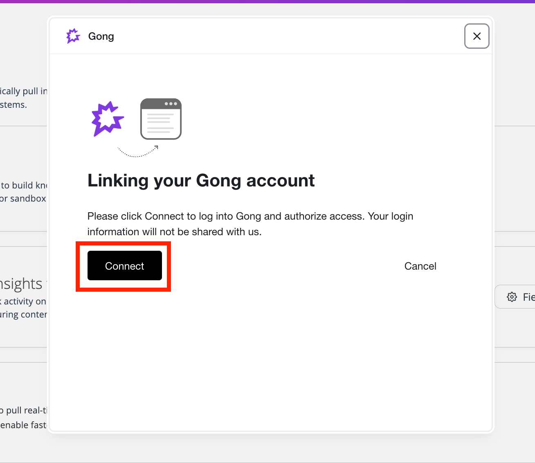
Task: Click the 'Linking your Gong account' heading
Action: point(201,180)
